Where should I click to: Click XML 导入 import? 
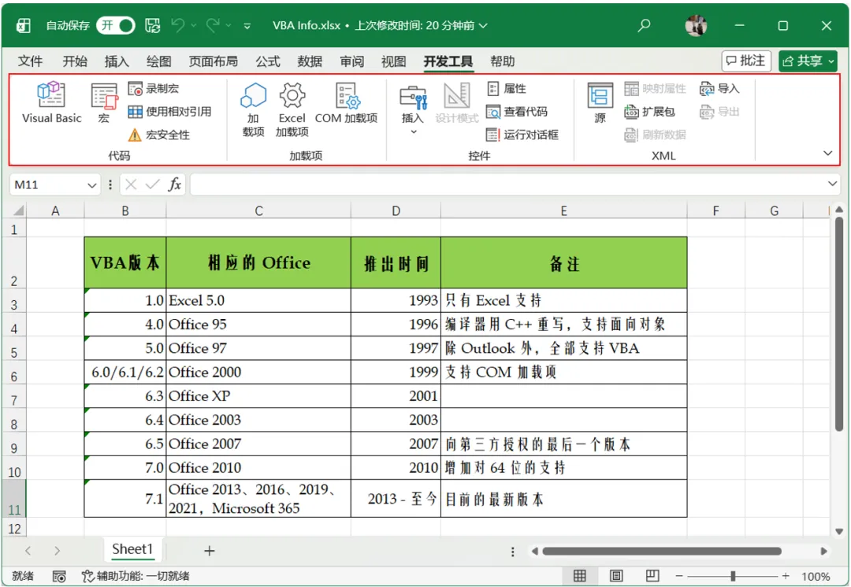719,88
